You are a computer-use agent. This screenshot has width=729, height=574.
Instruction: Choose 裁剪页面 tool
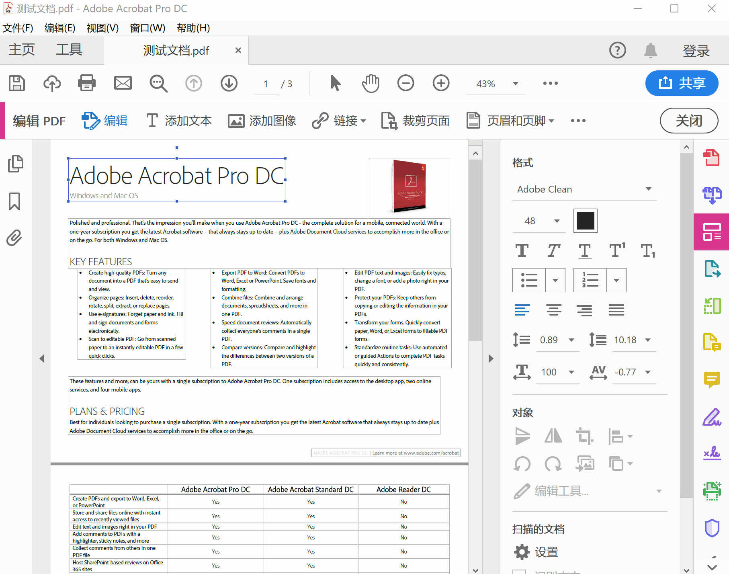coord(415,121)
